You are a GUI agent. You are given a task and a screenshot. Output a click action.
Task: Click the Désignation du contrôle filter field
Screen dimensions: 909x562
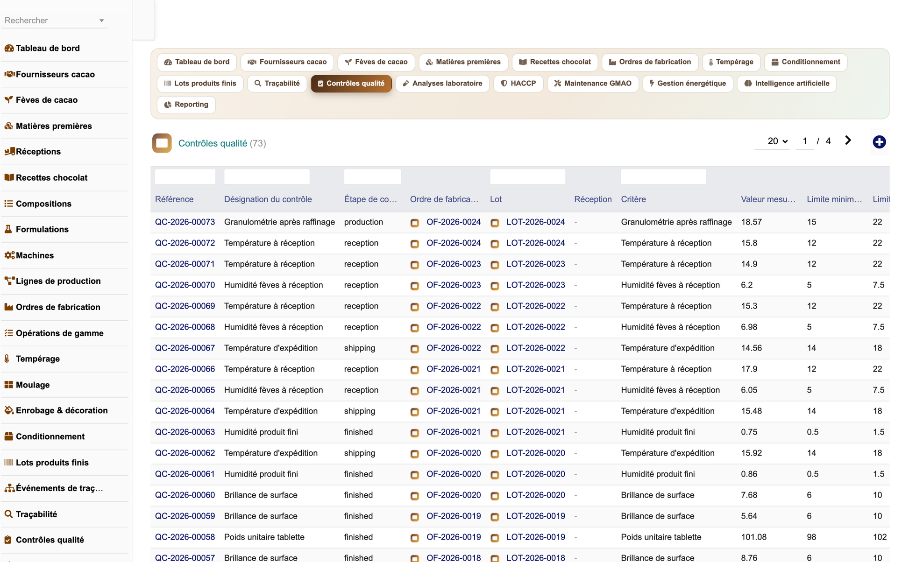(x=267, y=177)
